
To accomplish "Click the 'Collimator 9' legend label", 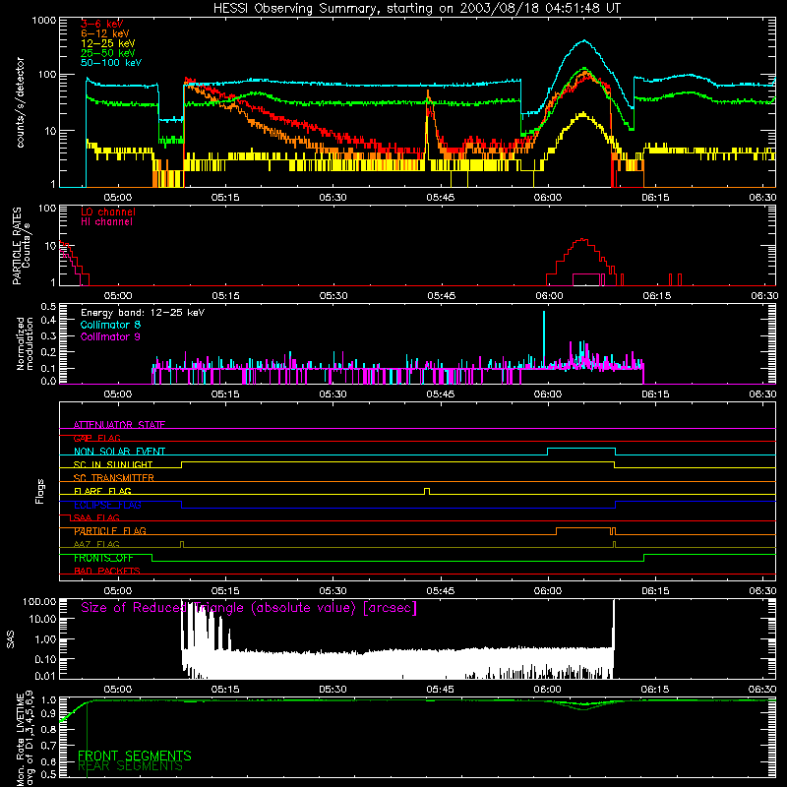I will [x=110, y=336].
